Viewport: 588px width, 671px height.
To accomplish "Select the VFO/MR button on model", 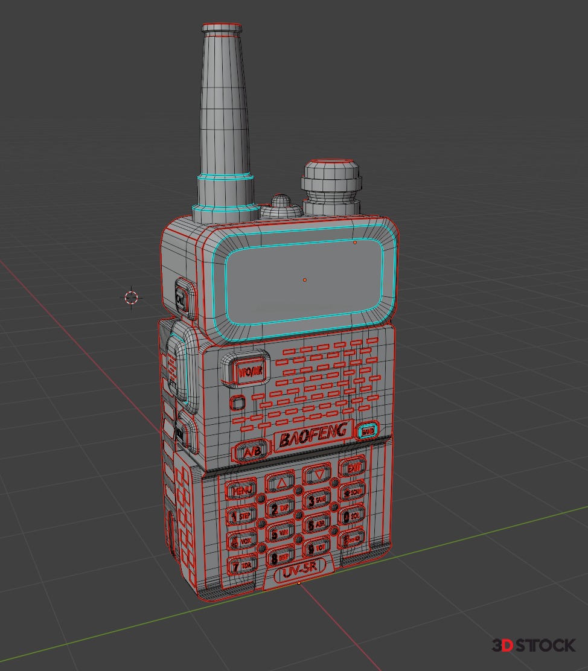I will click(249, 370).
